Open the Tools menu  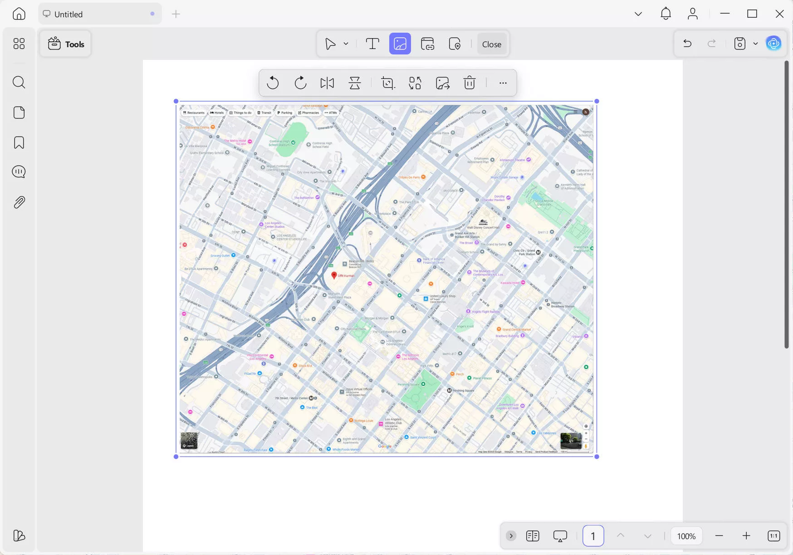click(x=65, y=44)
